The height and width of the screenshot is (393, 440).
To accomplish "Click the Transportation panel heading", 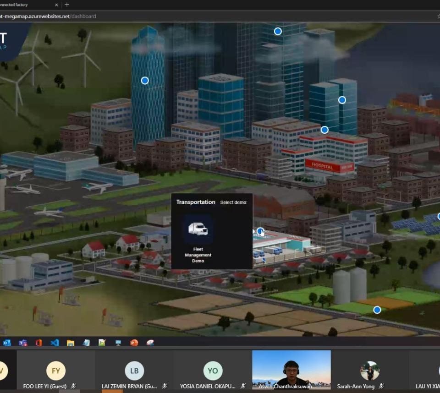I will pos(196,202).
